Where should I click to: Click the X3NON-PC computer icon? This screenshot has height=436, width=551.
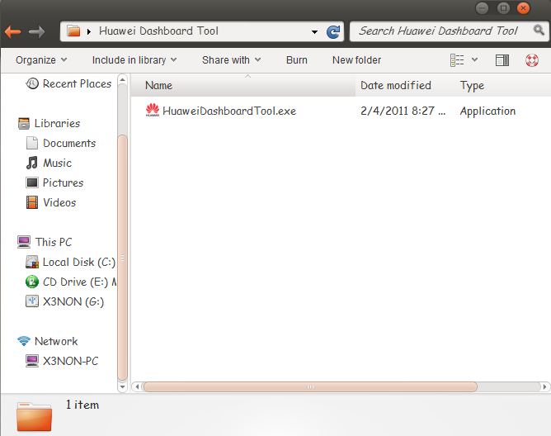(32, 361)
